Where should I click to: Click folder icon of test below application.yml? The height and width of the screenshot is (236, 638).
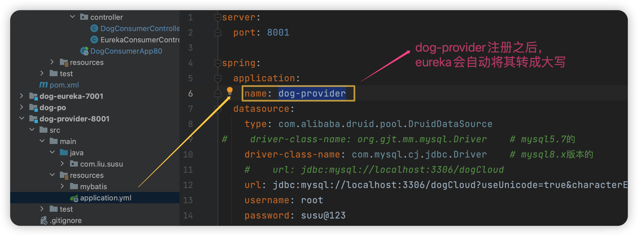[54, 209]
